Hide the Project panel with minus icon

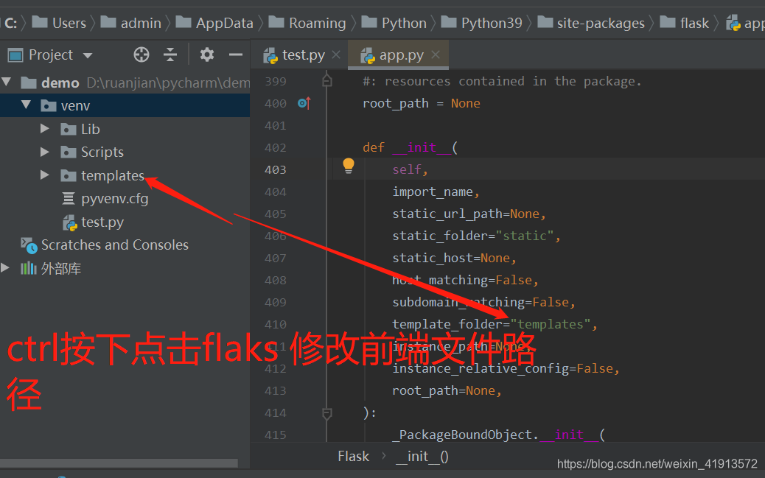click(236, 55)
